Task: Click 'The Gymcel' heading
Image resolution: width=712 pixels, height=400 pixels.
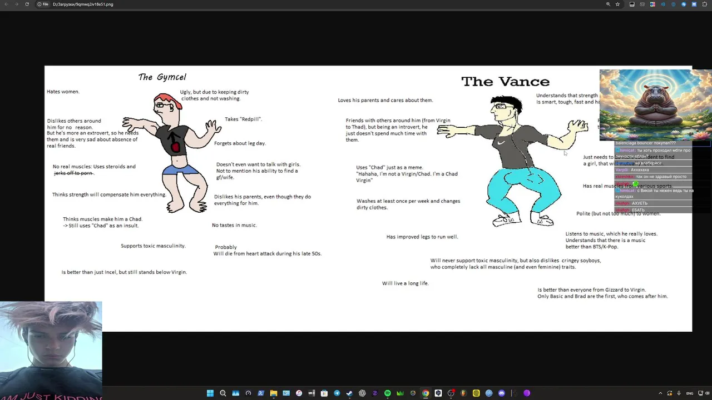Action: pyautogui.click(x=162, y=77)
